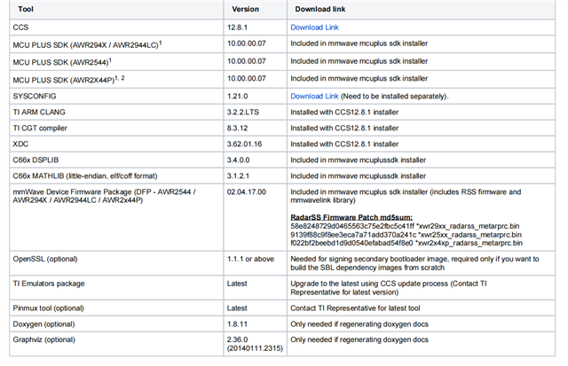This screenshot has height=366, width=568.
Task: Select 'Installed with CCS12.8.1 installer' in XDC row
Action: [x=344, y=144]
